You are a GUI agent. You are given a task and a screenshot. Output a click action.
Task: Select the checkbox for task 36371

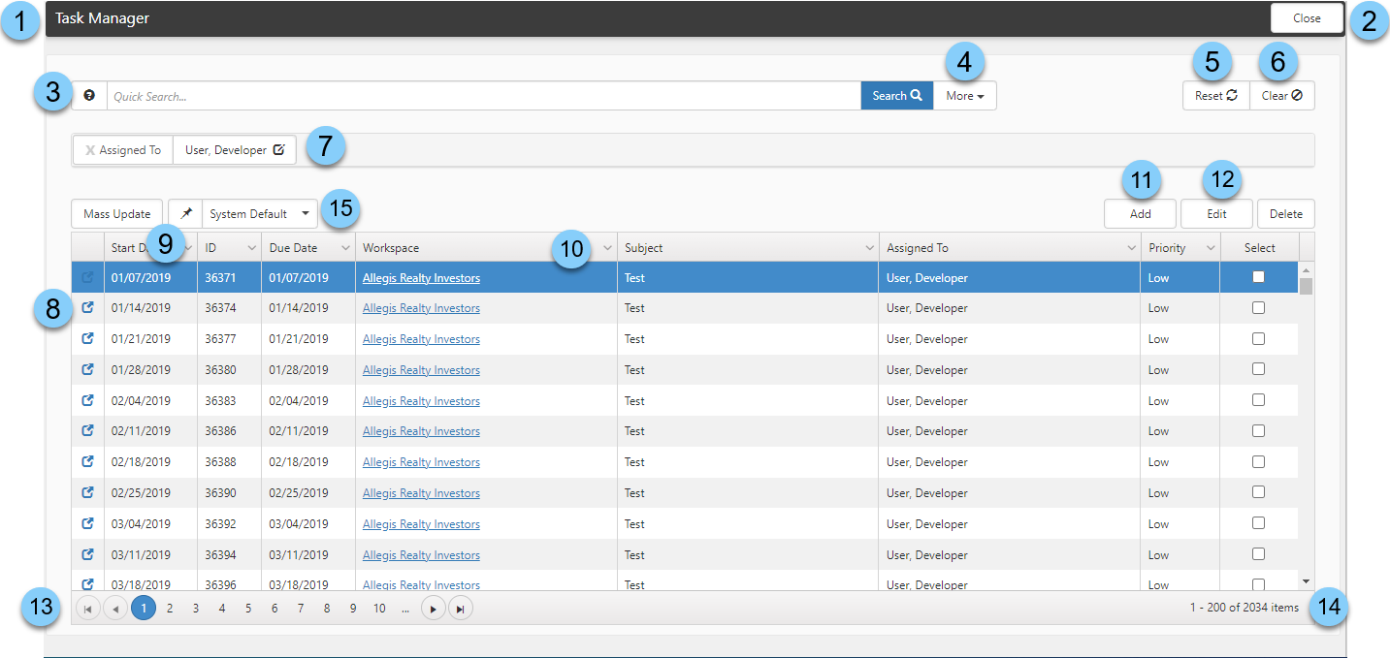coord(1258,277)
